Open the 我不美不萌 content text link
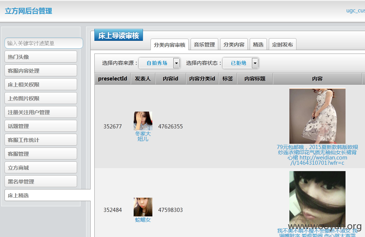The height and width of the screenshot is (237, 365). (x=317, y=233)
